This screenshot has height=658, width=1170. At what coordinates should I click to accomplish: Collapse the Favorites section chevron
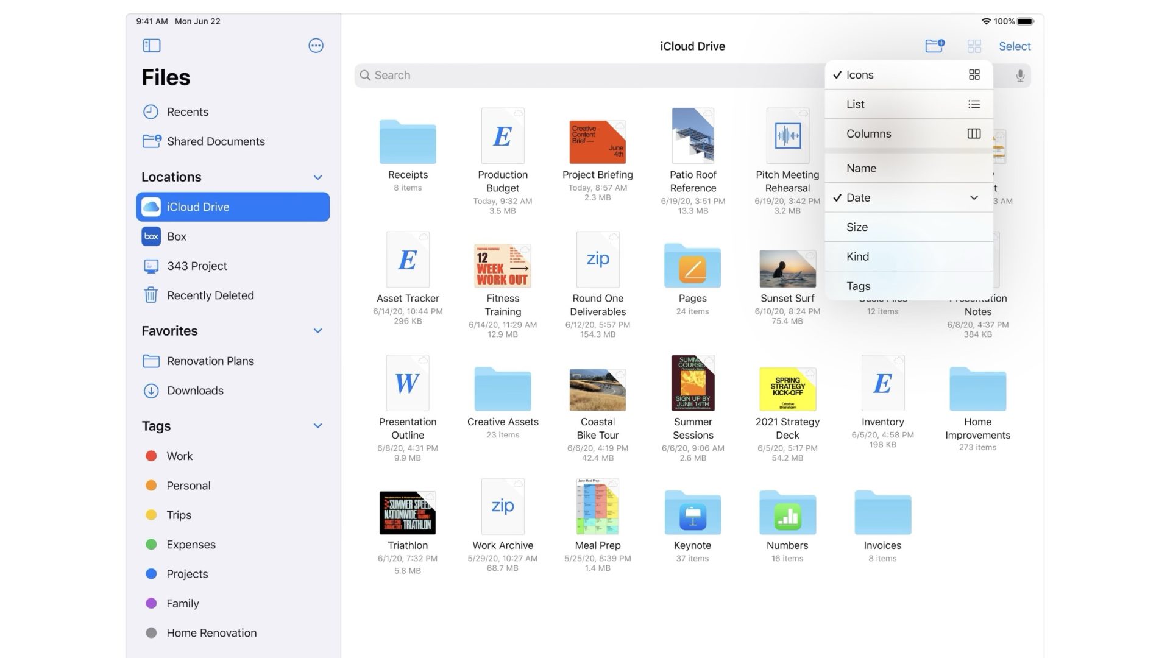(x=317, y=331)
